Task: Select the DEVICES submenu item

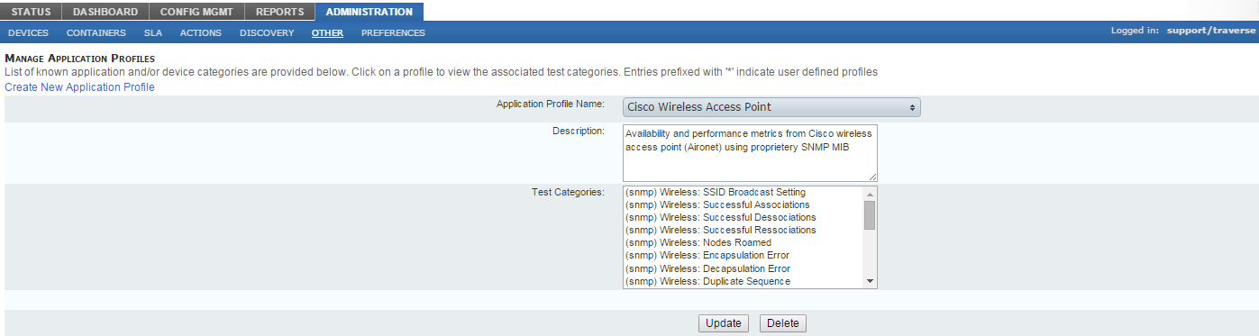Action: pos(28,32)
